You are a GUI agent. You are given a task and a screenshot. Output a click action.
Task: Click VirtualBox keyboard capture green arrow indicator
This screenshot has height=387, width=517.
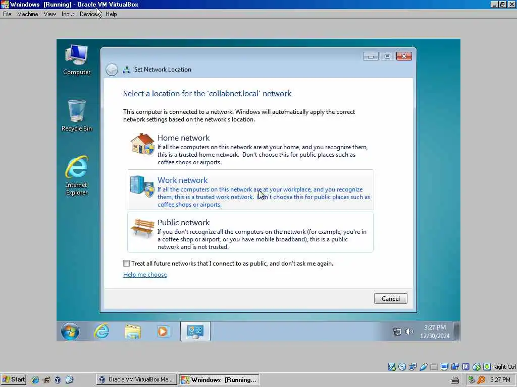487,367
